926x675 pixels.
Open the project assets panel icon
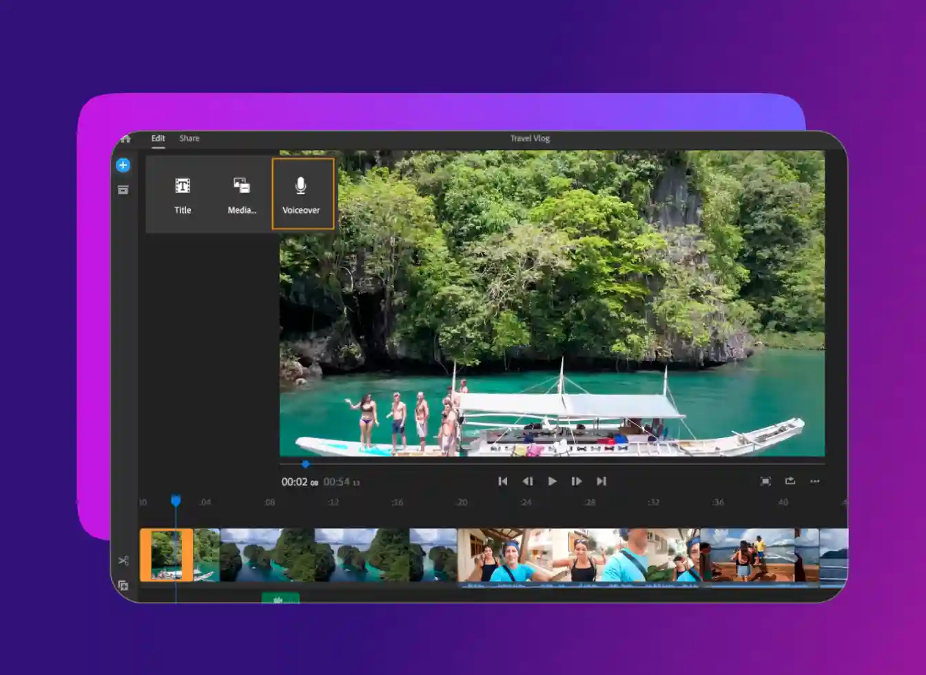tap(123, 189)
